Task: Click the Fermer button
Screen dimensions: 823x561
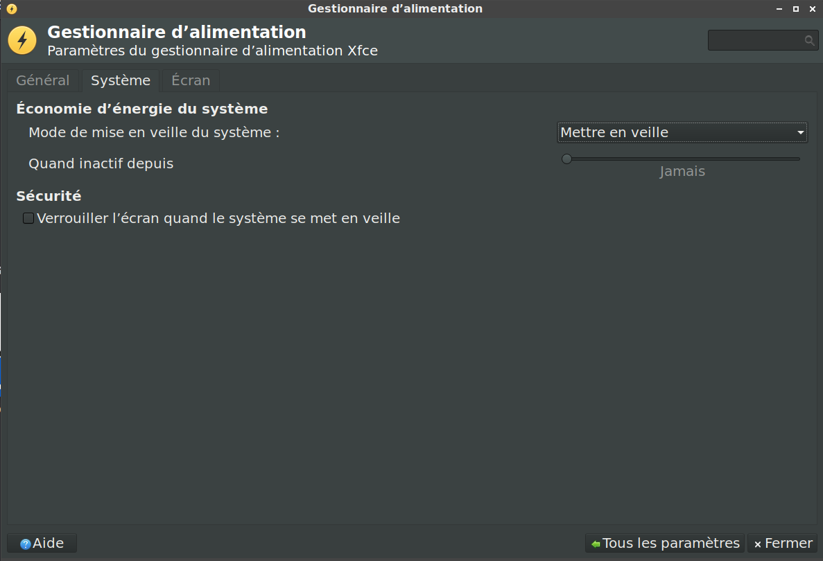Action: coord(783,544)
